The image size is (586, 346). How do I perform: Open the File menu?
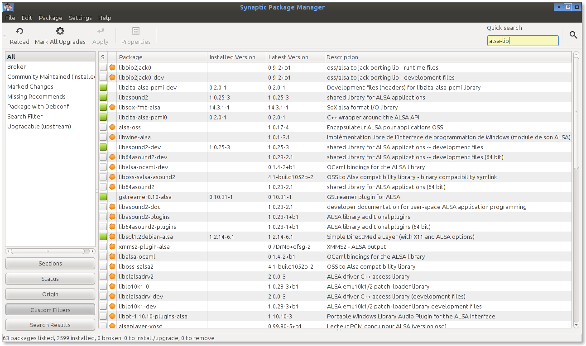[10, 18]
